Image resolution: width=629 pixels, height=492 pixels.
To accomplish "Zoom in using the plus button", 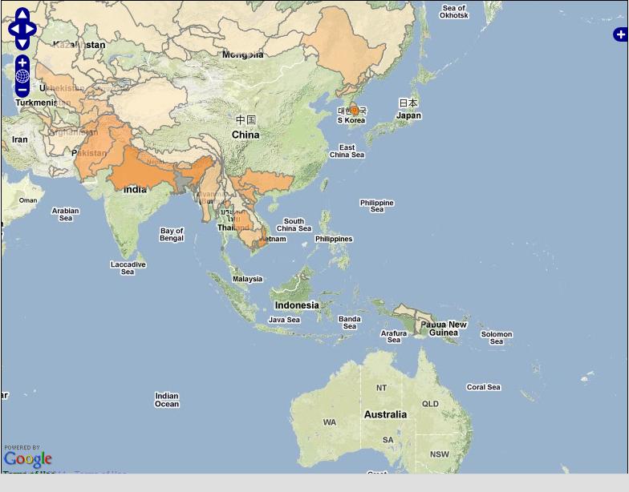I will pyautogui.click(x=22, y=63).
